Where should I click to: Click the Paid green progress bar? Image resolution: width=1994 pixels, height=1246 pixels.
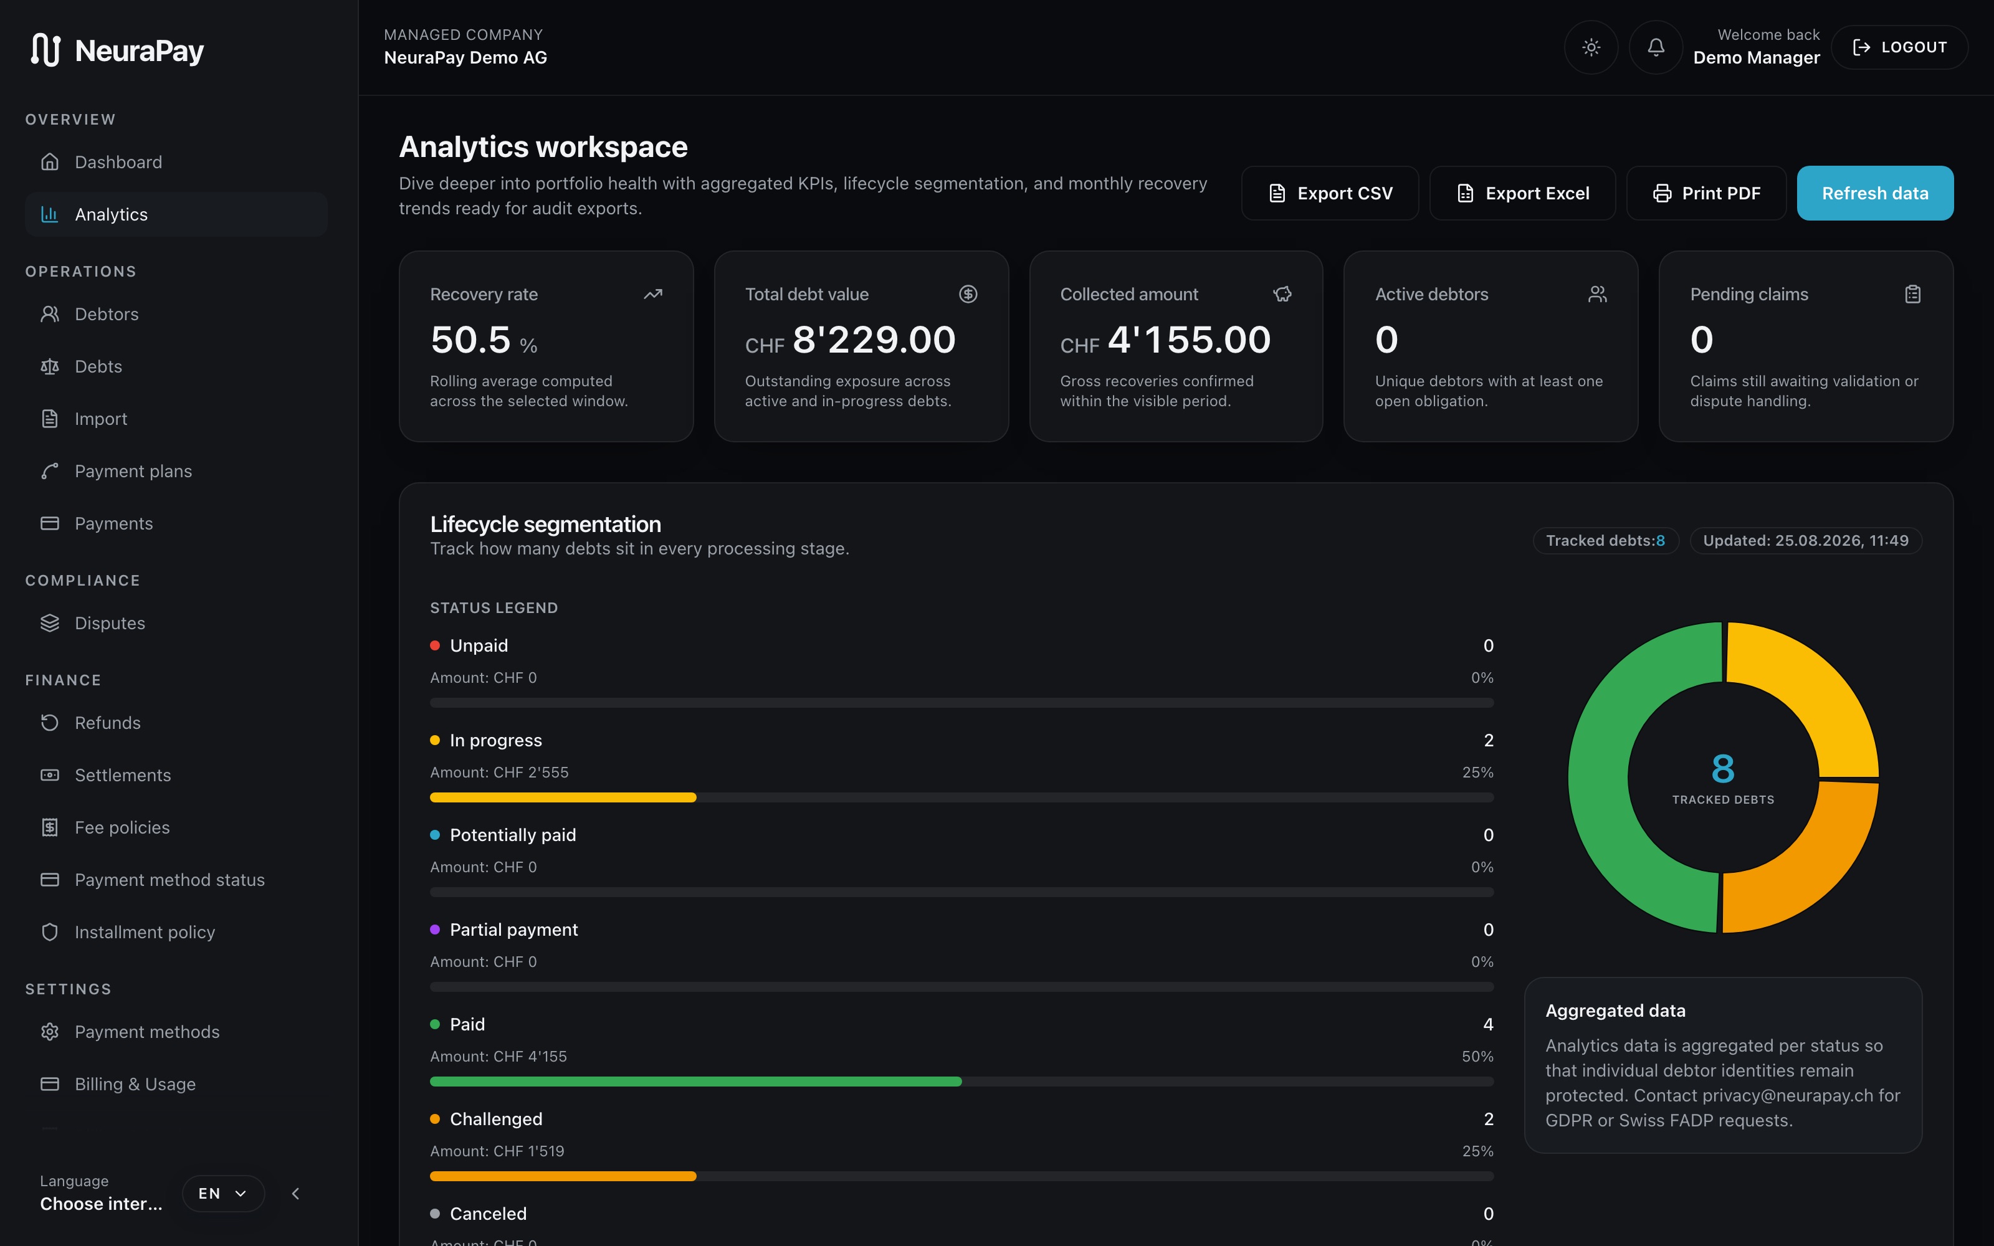pos(695,1081)
